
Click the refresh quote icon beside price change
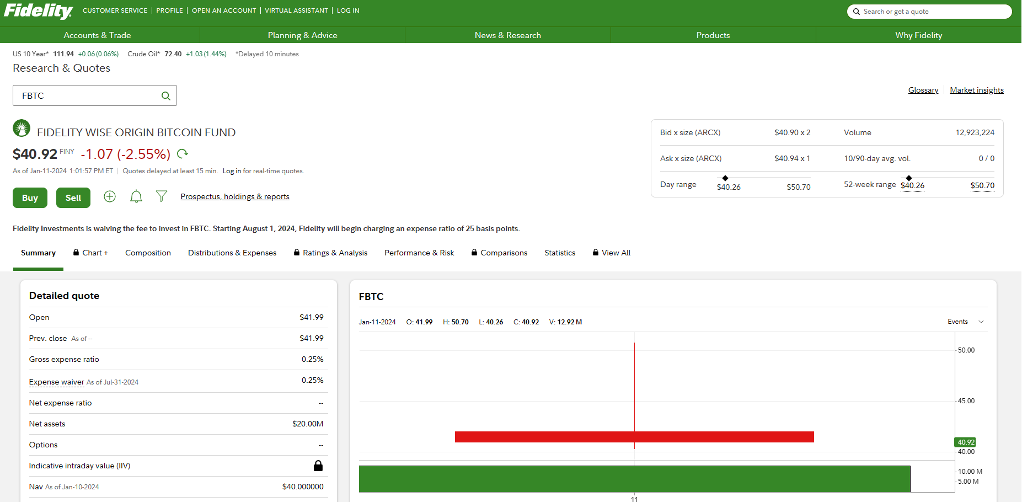tap(183, 154)
